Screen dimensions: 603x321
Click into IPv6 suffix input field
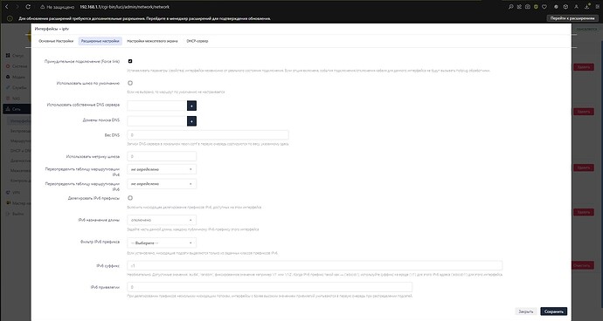315,266
